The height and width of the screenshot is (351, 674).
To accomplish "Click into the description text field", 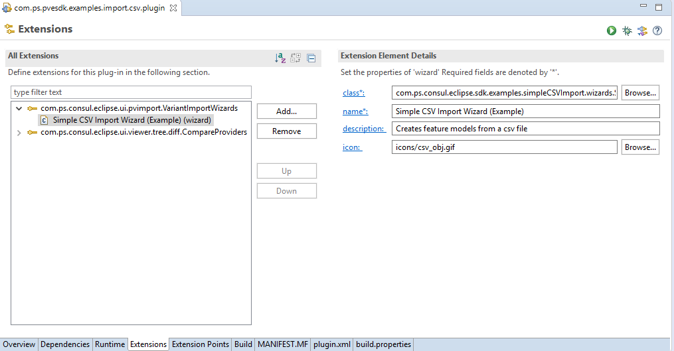I will tap(525, 129).
